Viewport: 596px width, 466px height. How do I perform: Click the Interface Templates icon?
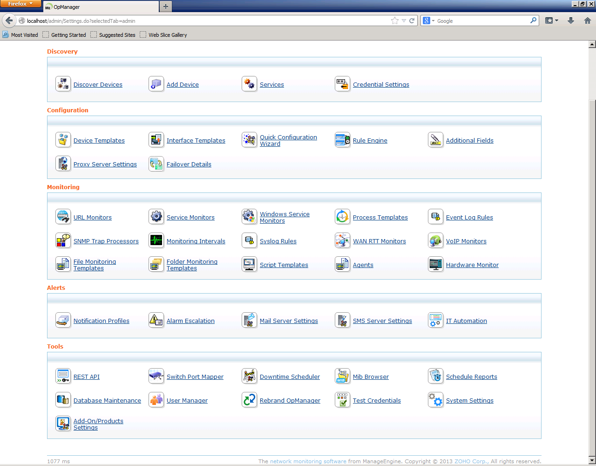tap(156, 140)
